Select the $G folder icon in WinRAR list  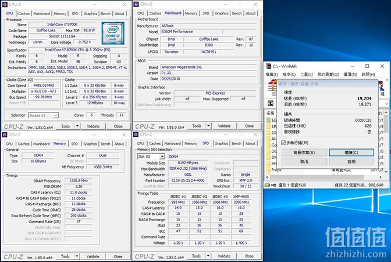(x=269, y=120)
